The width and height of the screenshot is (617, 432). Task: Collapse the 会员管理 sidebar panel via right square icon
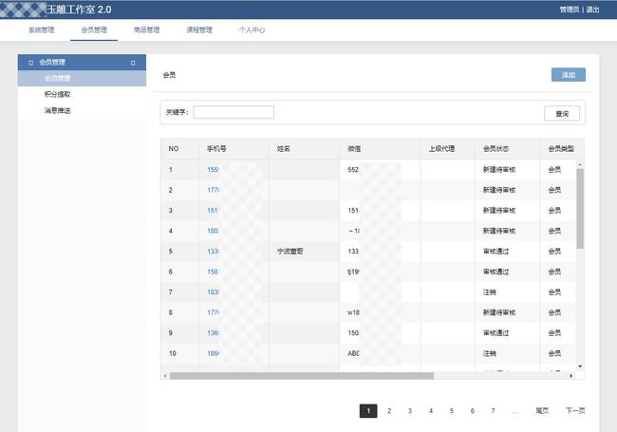pyautogui.click(x=133, y=63)
